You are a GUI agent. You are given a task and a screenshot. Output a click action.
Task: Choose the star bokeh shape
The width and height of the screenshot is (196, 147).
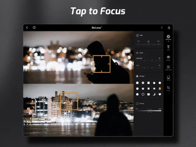point(143,89)
